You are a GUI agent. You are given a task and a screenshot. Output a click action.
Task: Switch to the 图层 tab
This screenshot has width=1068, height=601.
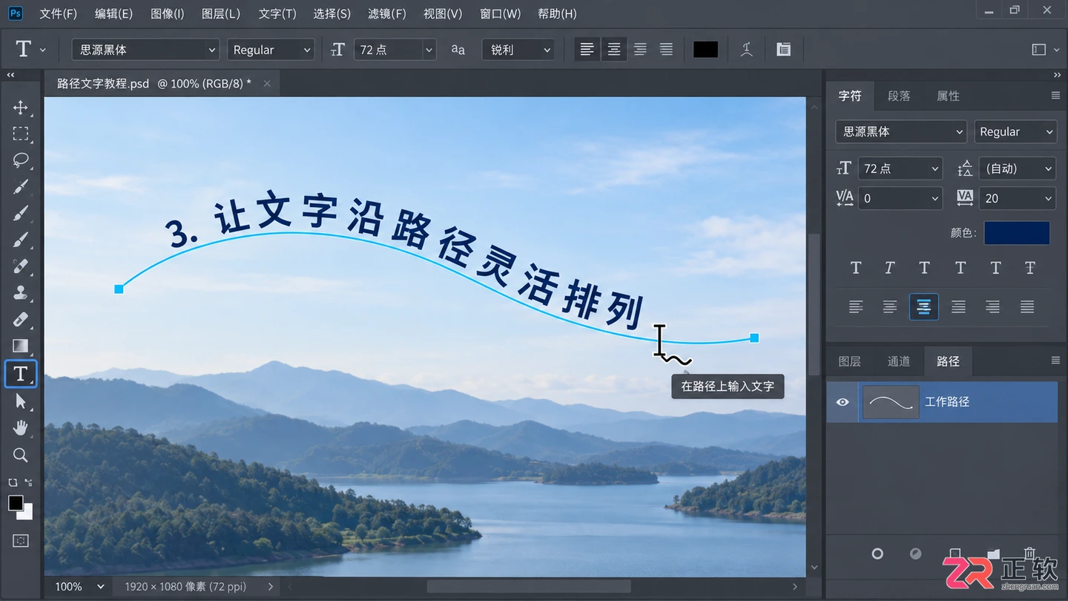point(850,361)
